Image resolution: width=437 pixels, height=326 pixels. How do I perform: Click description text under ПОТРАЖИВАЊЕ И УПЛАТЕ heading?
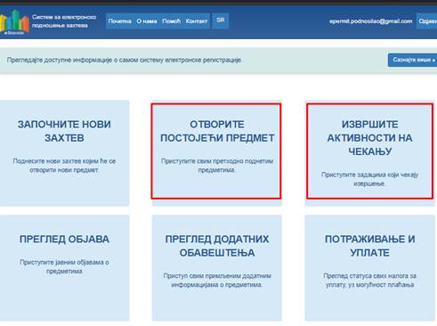369,281
